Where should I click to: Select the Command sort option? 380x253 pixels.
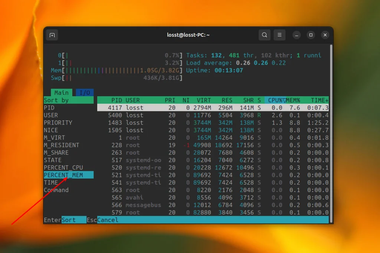56,190
